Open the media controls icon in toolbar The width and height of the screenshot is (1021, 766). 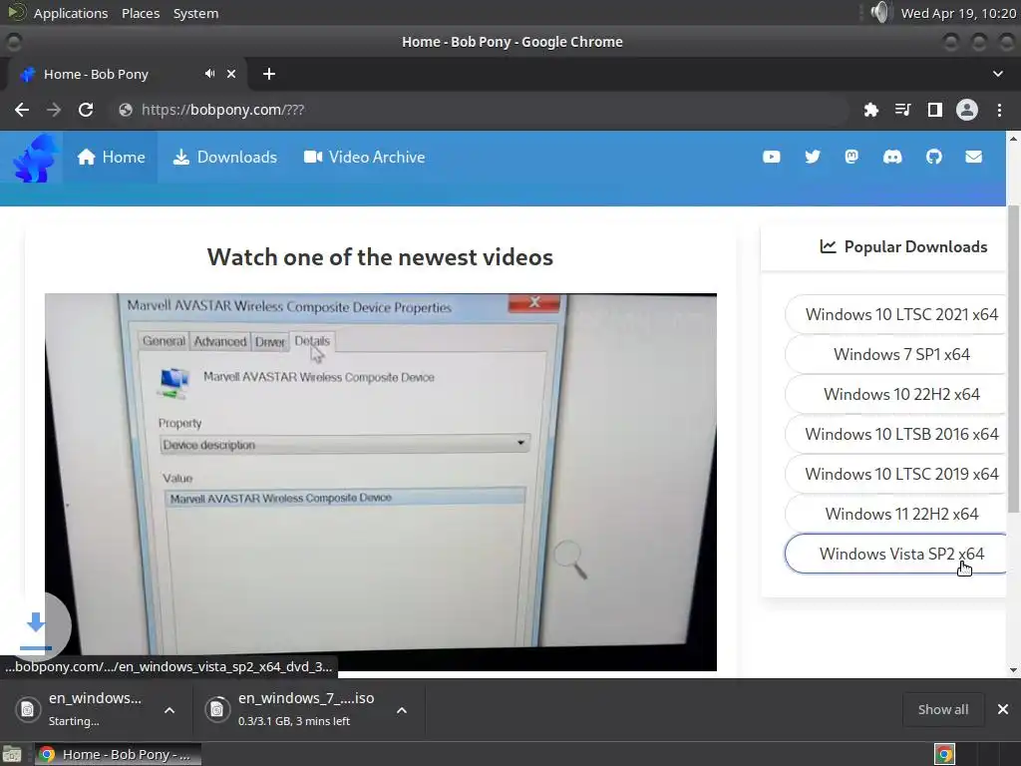tap(902, 110)
